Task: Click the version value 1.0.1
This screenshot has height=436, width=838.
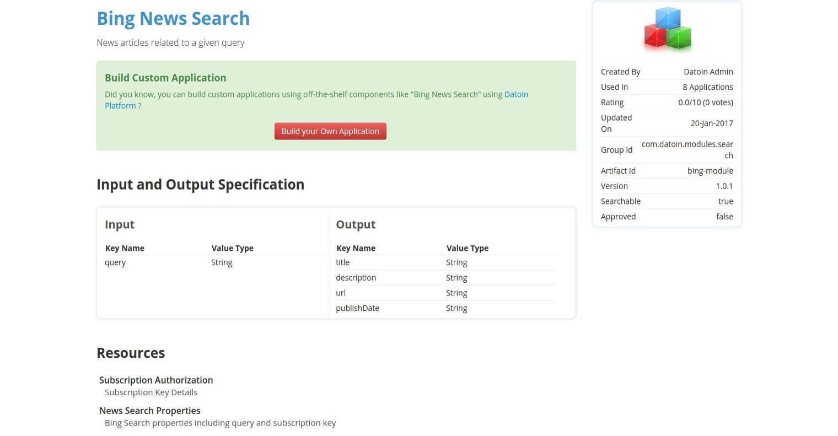Action: 724,186
